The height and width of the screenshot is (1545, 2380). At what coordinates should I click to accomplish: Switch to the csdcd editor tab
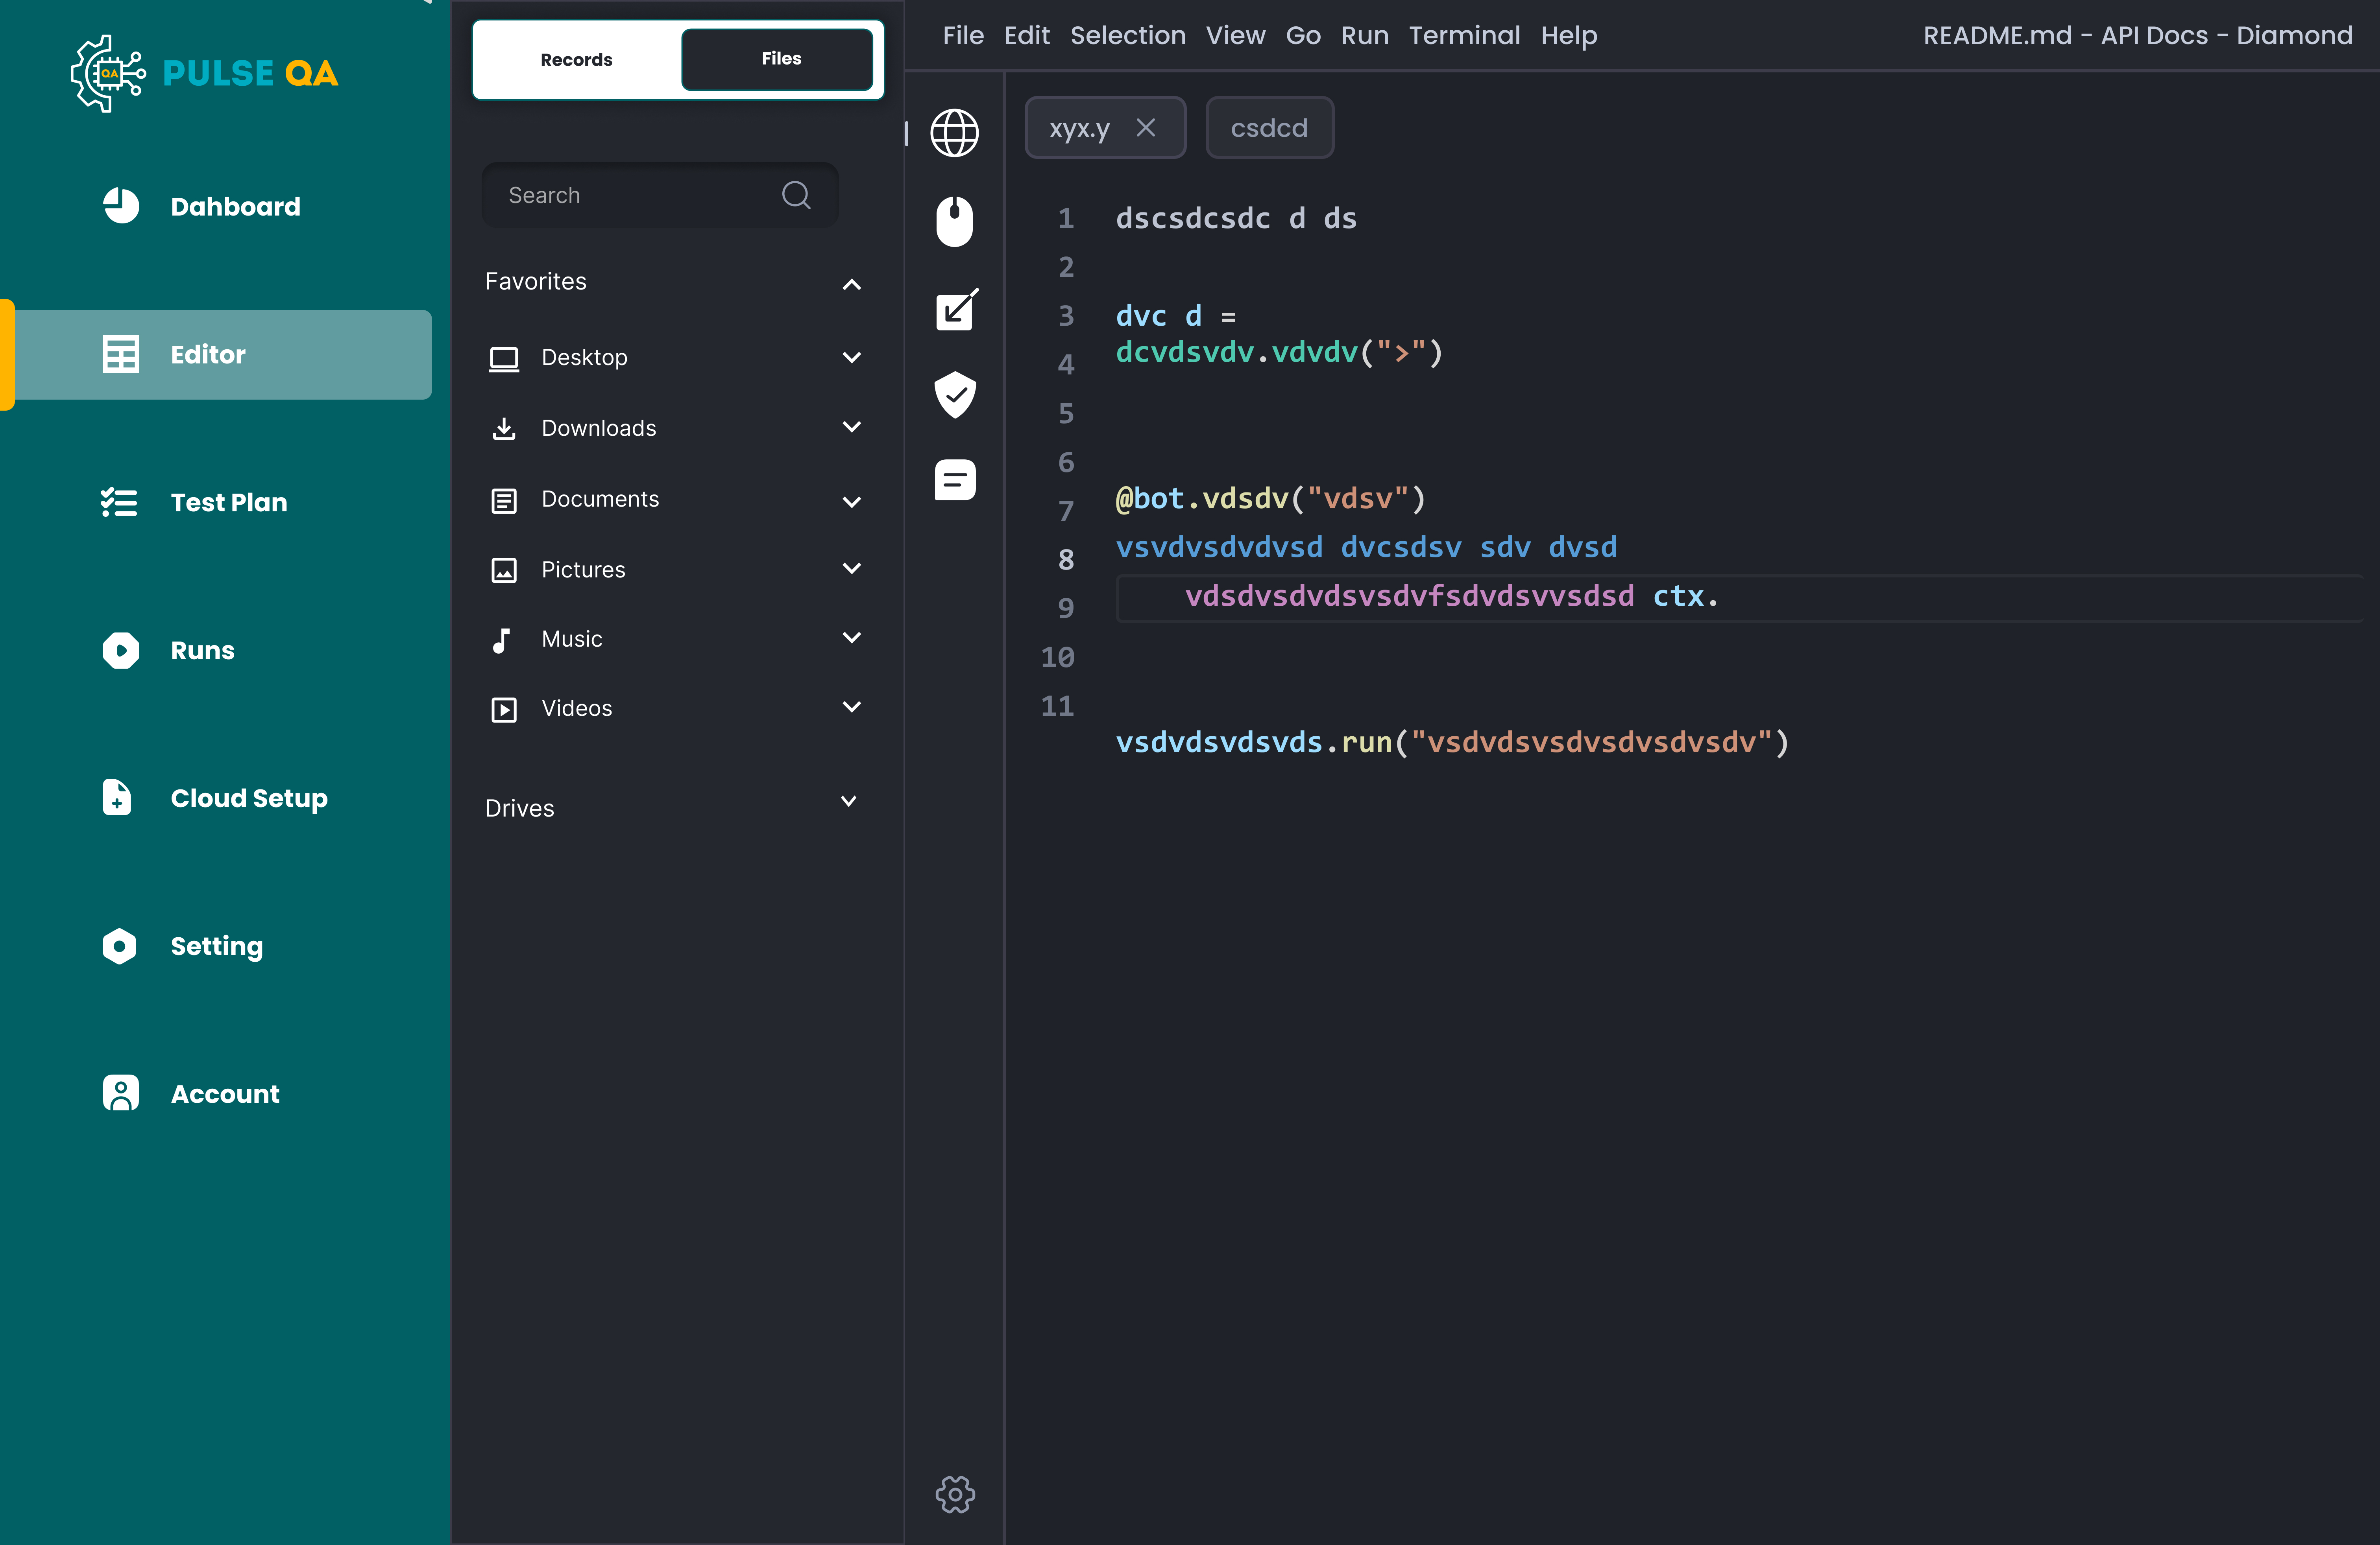(1269, 128)
